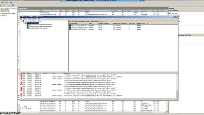Open the Host menu in NLB Manager

click(30, 19)
